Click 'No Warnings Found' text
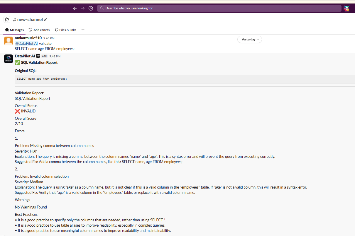The image size is (355, 236). [x=31, y=207]
